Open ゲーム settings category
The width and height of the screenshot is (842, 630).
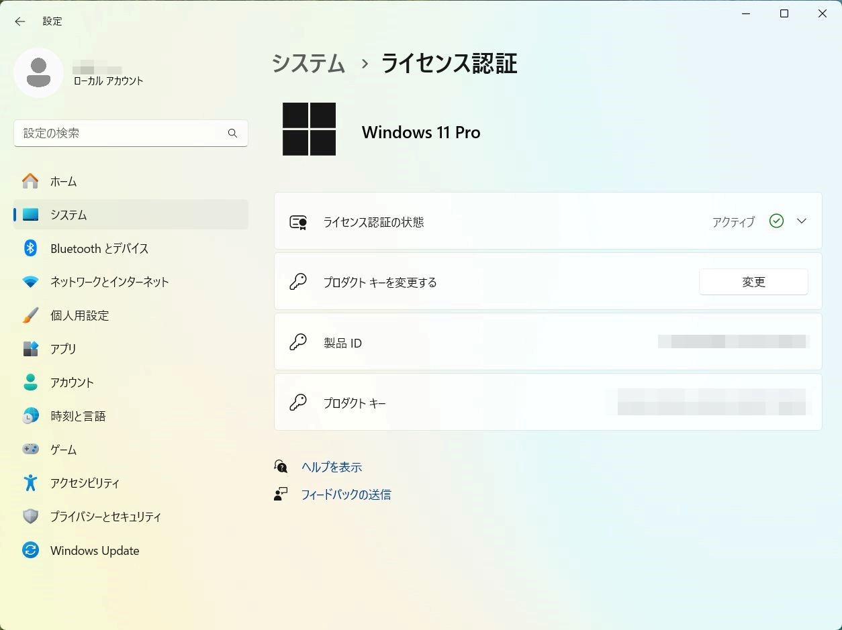[131, 450]
